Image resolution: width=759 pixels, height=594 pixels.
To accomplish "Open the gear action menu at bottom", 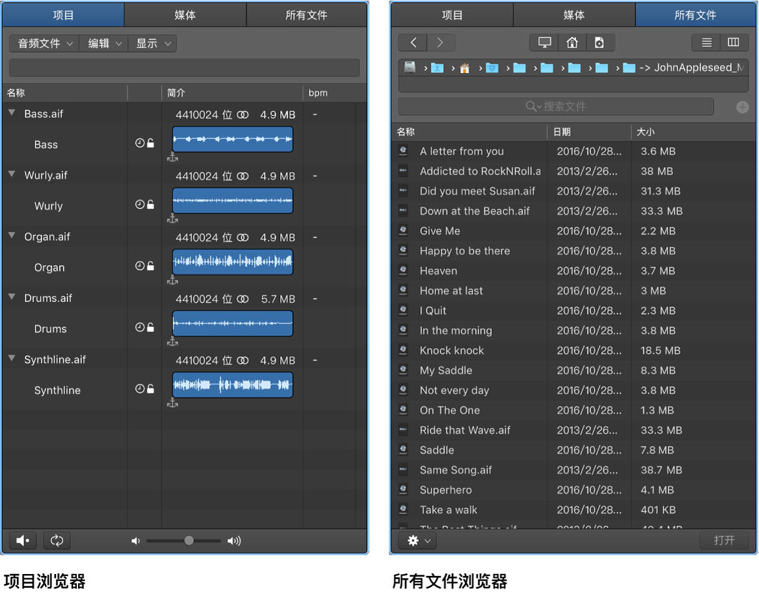I will coord(416,540).
